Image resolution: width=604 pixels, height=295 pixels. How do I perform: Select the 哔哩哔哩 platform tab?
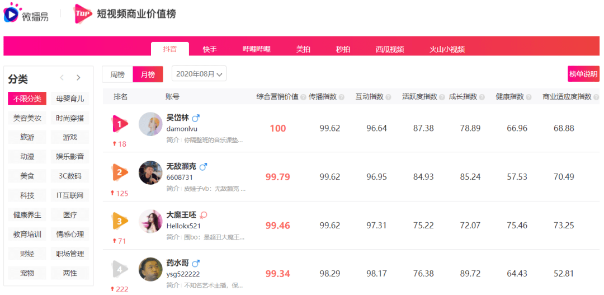click(x=257, y=49)
